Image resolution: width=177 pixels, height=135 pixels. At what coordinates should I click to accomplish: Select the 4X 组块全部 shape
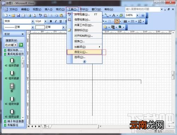(x=12, y=114)
